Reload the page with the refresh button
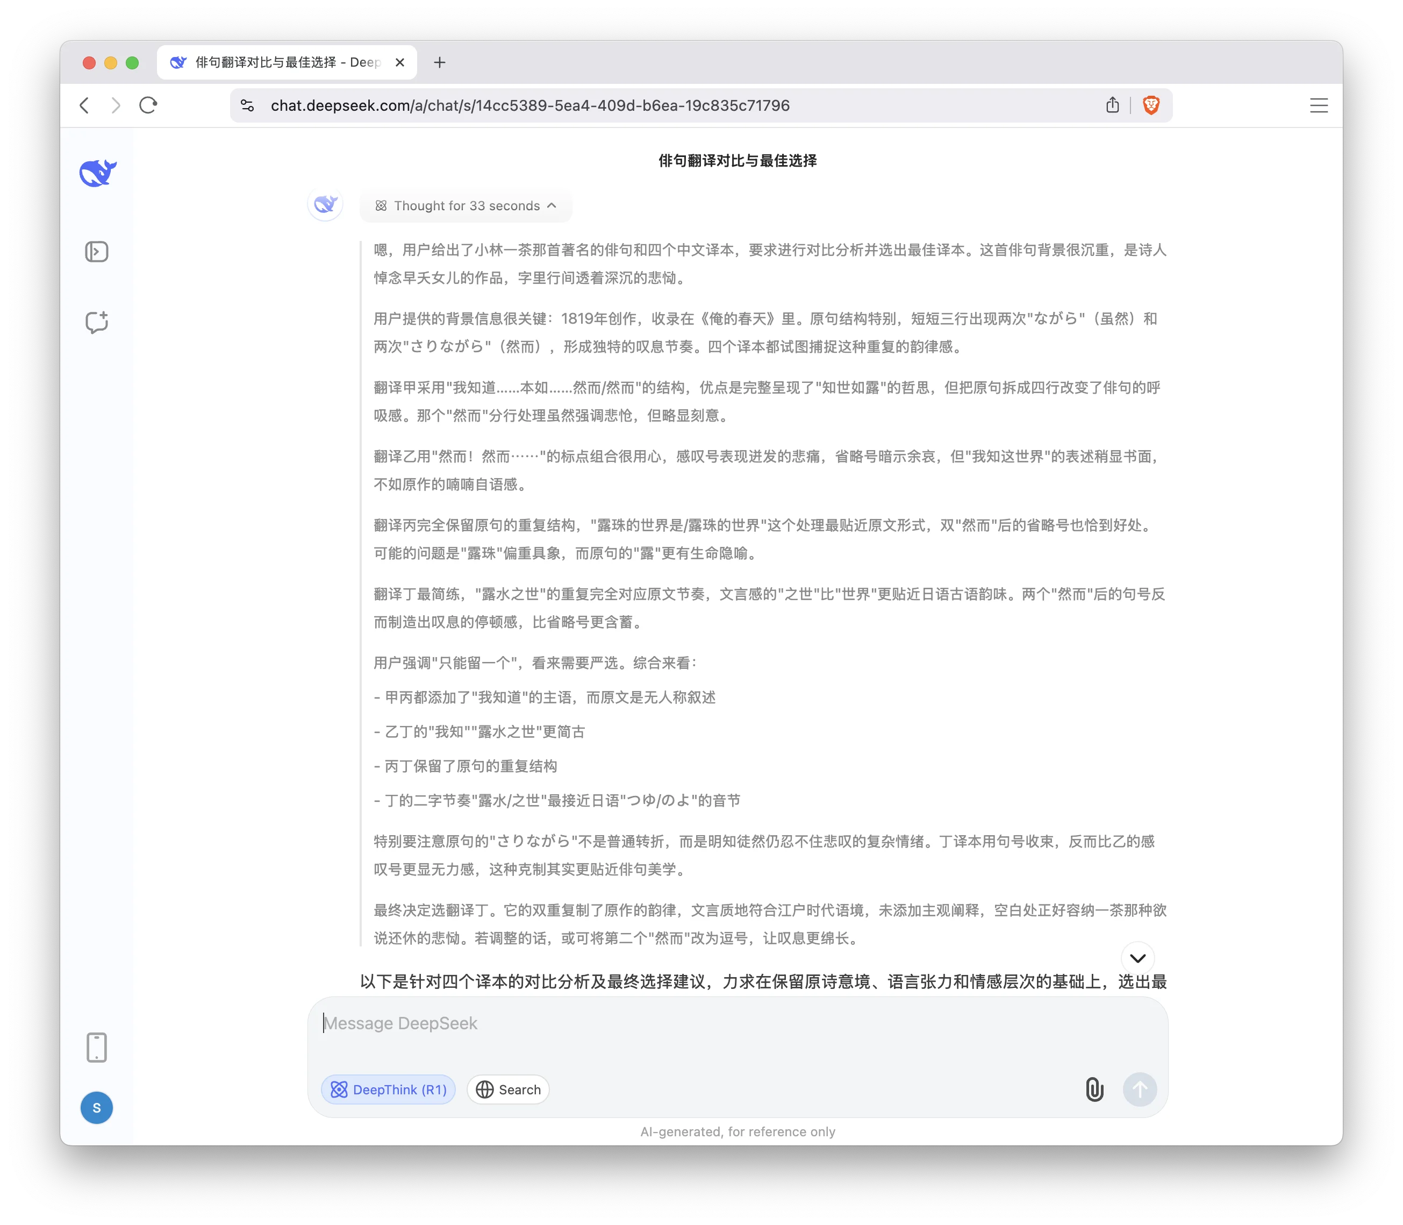This screenshot has height=1225, width=1403. 148,105
